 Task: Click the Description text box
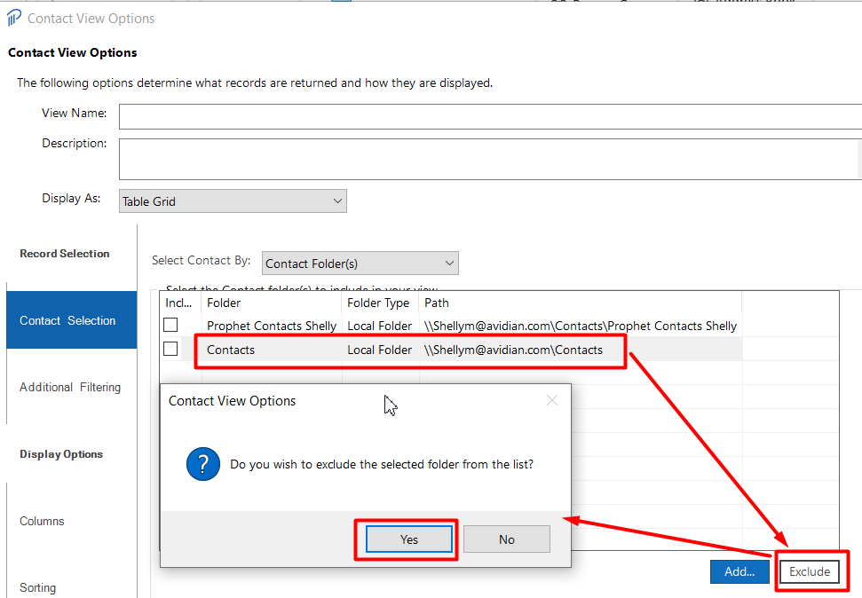tap(490, 159)
